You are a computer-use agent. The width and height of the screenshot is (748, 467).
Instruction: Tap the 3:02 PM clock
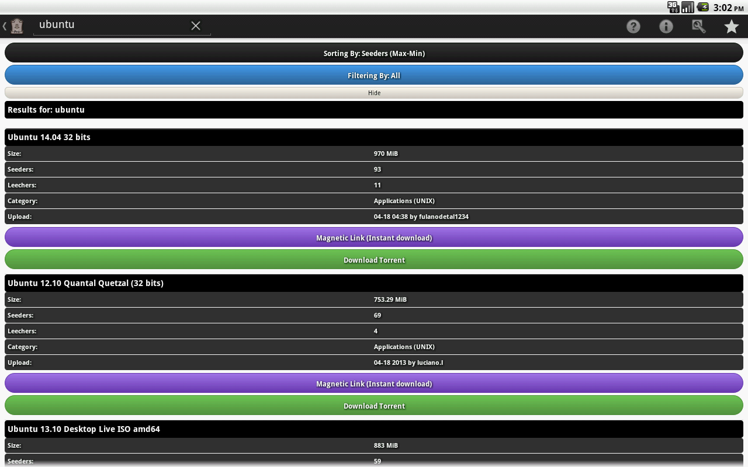[x=729, y=8]
